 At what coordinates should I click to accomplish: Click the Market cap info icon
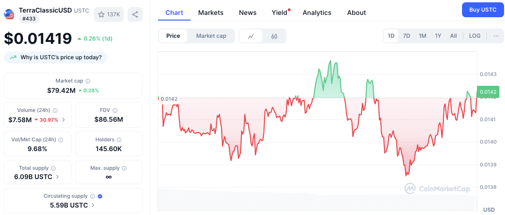[88, 81]
